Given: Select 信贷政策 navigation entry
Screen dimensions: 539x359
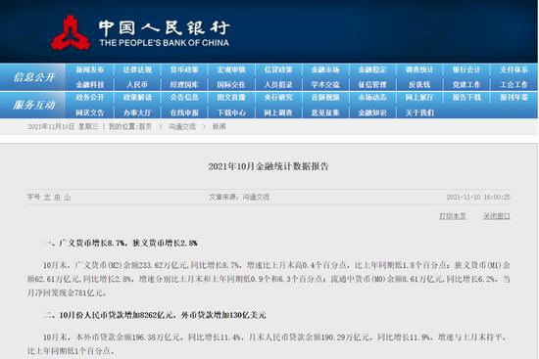Looking at the screenshot, I should [x=278, y=69].
